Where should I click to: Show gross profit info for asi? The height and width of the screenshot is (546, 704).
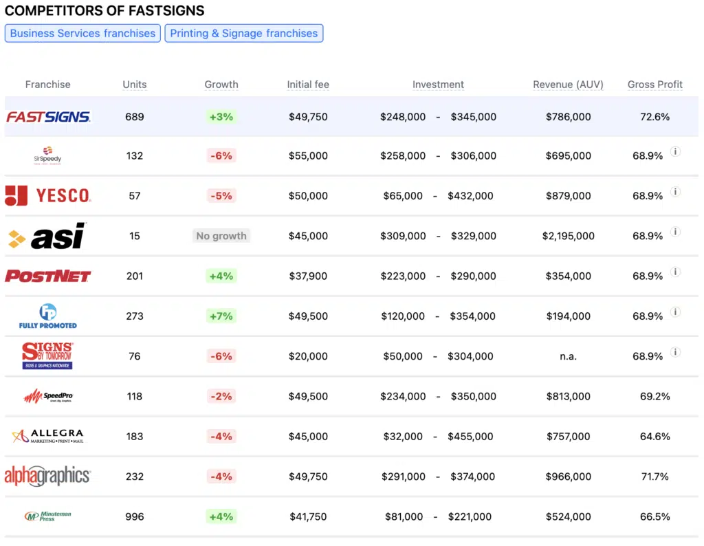(675, 232)
